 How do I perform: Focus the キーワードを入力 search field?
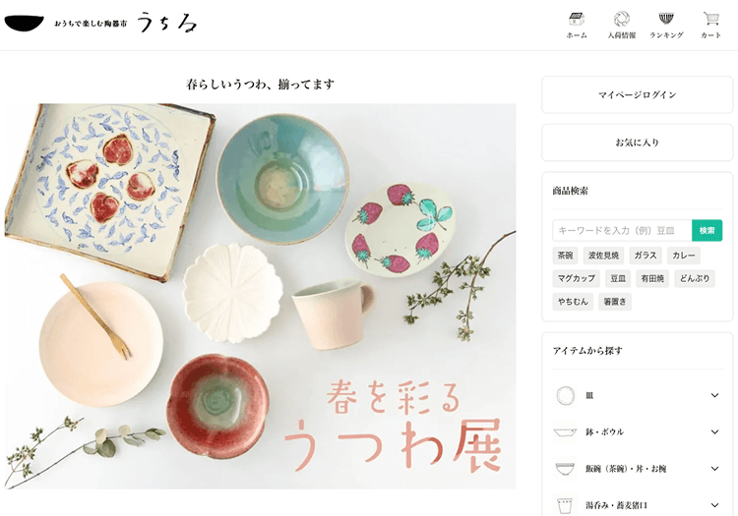coord(622,230)
